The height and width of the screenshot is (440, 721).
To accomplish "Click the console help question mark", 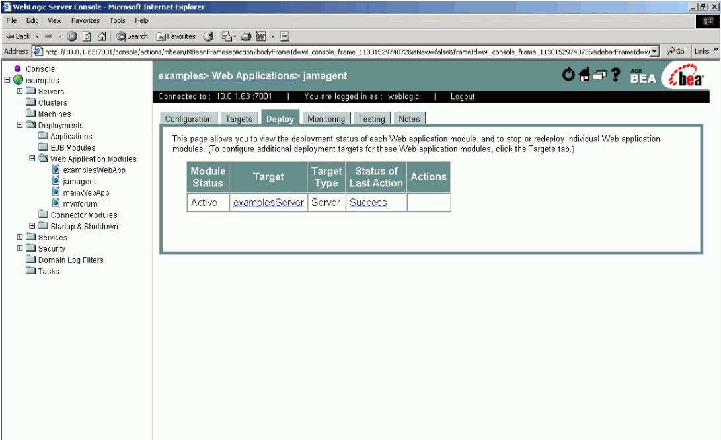I will [x=616, y=75].
